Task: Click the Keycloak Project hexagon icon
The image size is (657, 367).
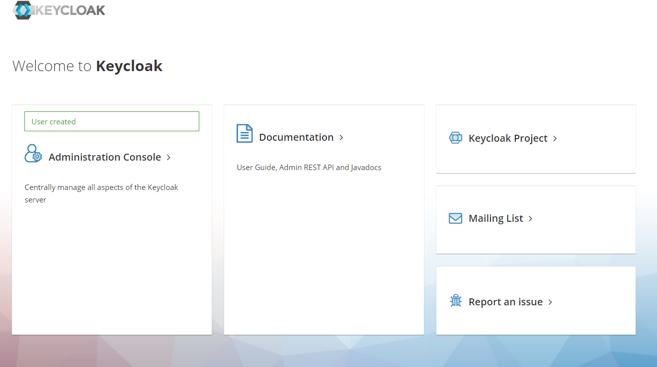Action: pyautogui.click(x=455, y=138)
